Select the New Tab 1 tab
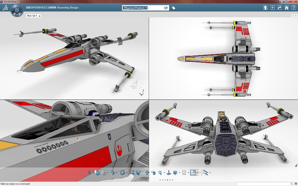Image resolution: width=298 pixels, height=186 pixels. pos(32,16)
